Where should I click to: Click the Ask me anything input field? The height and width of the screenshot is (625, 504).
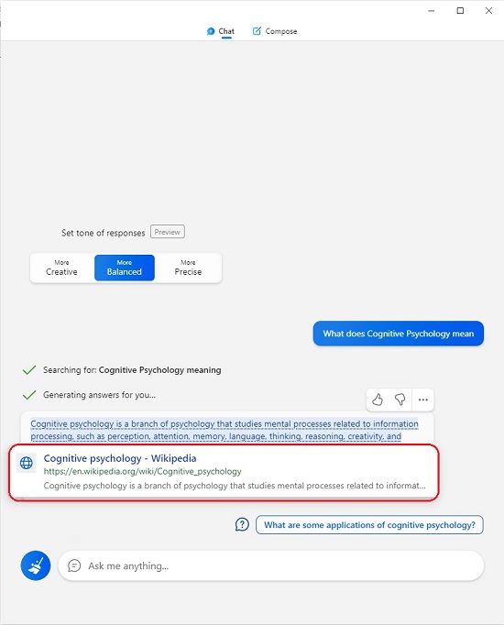click(x=271, y=565)
